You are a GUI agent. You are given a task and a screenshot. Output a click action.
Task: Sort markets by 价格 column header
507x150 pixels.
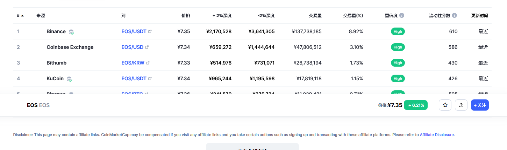tap(186, 16)
